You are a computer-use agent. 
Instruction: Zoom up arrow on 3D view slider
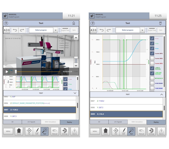pos(76,38)
